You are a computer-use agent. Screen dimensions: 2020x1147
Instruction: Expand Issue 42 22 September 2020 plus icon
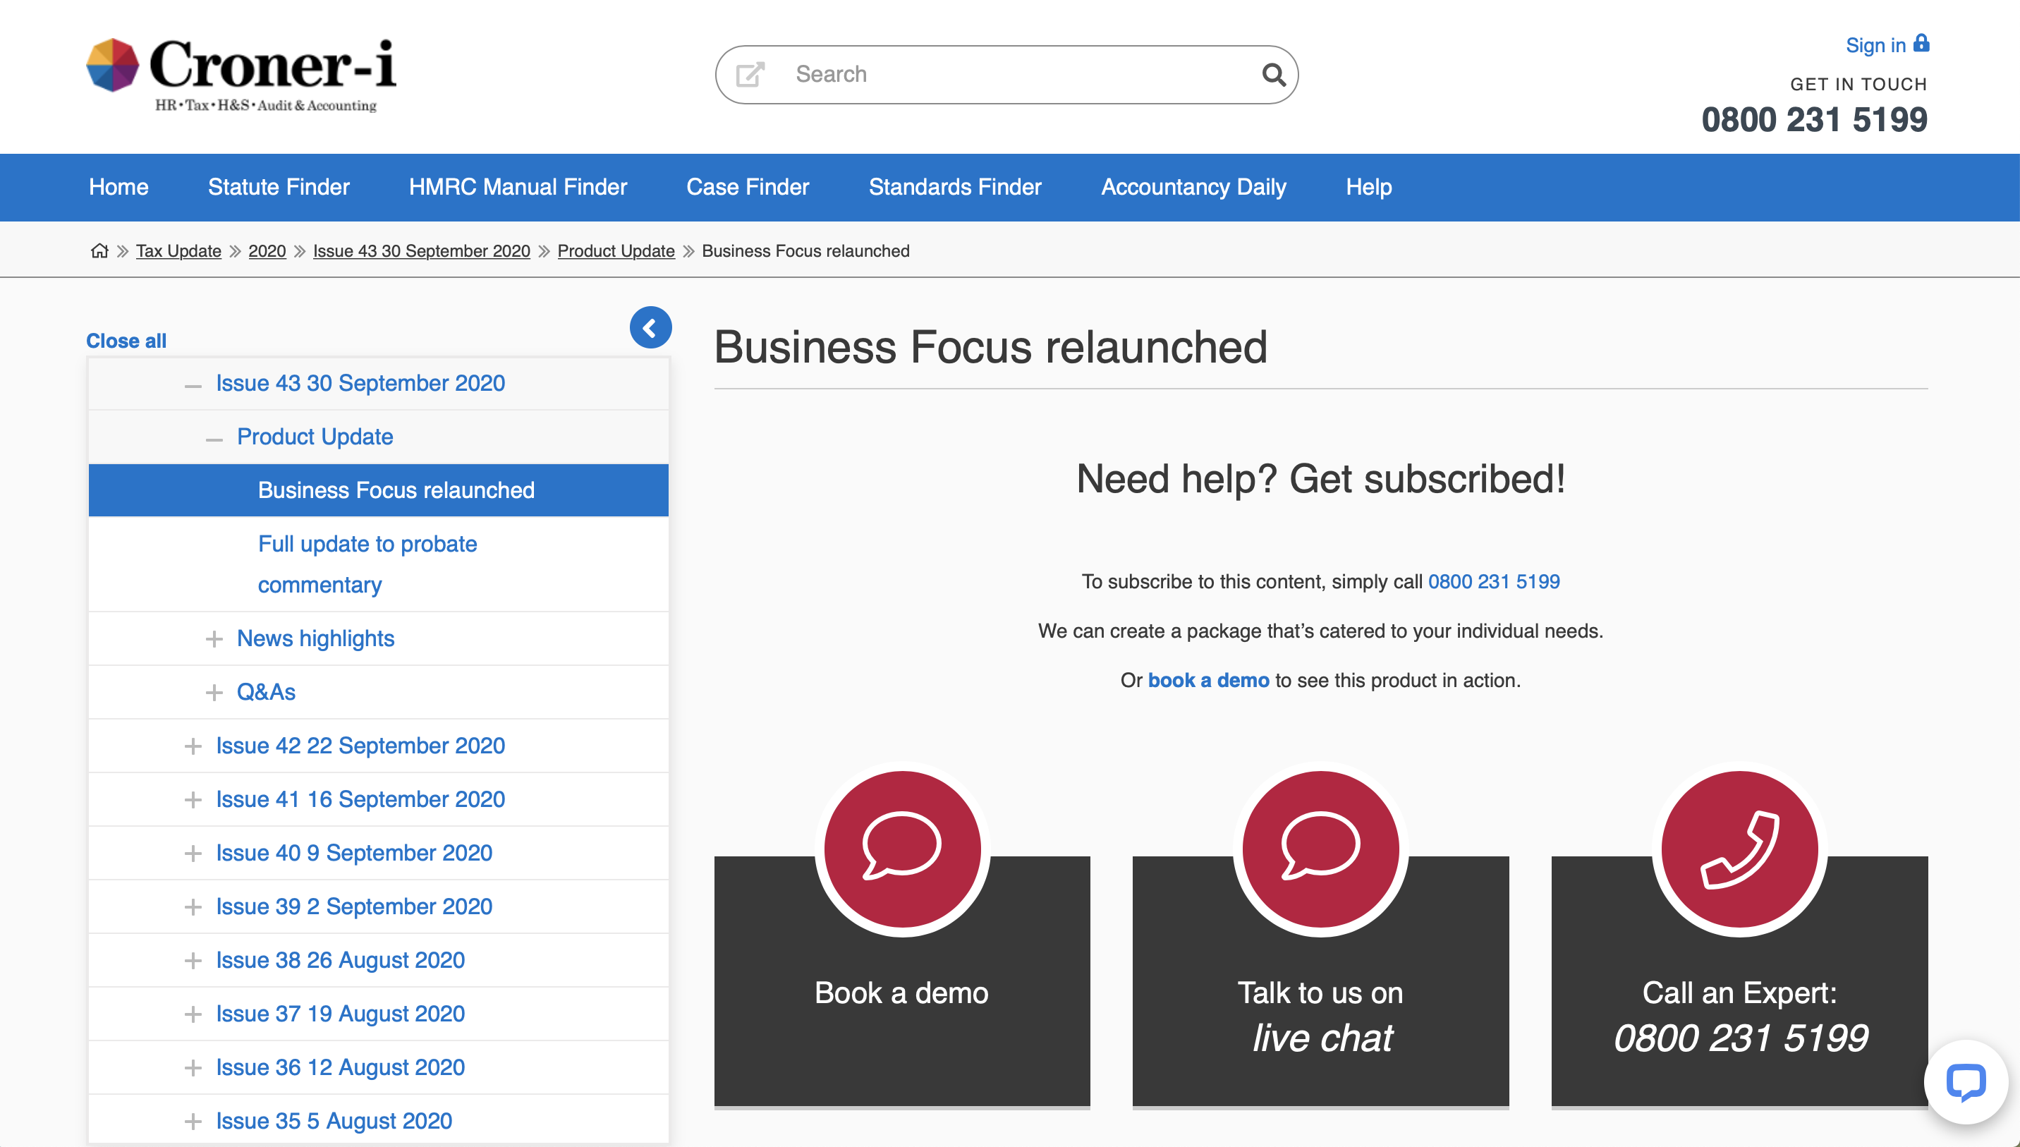[193, 746]
